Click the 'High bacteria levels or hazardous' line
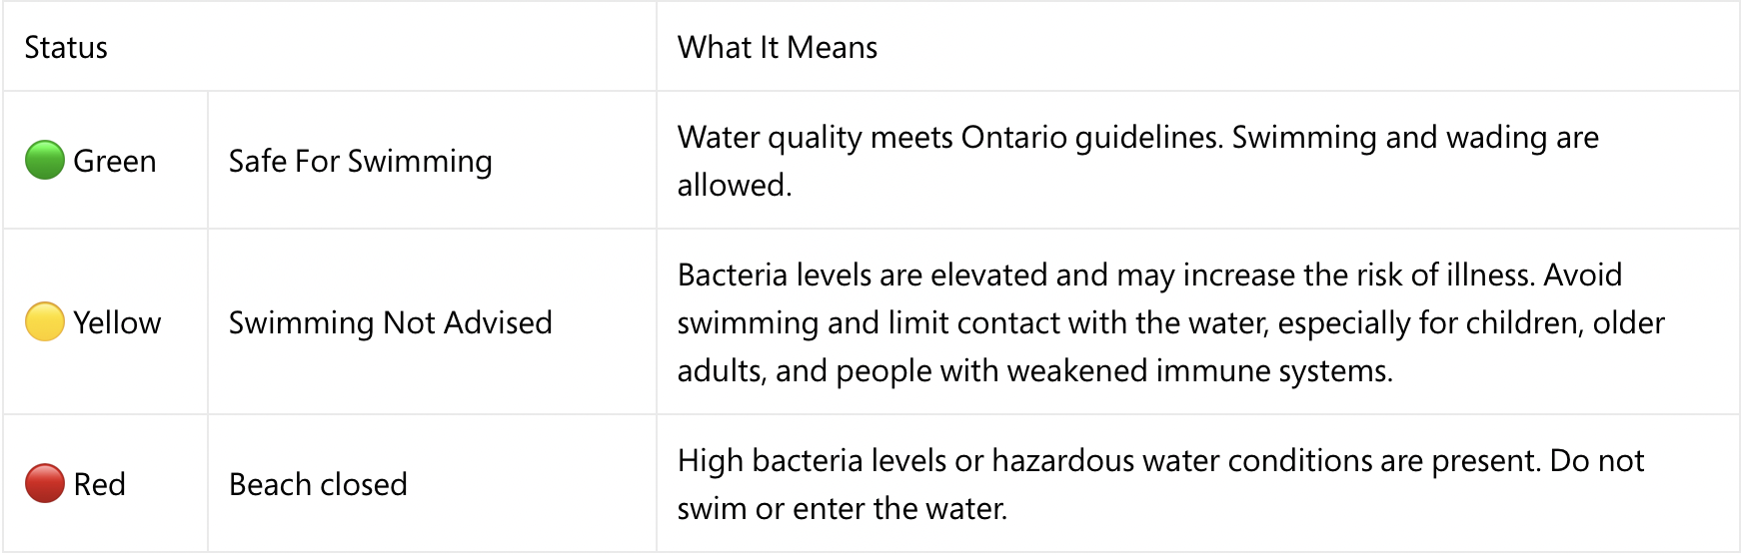The height and width of the screenshot is (555, 1741). tap(1161, 460)
